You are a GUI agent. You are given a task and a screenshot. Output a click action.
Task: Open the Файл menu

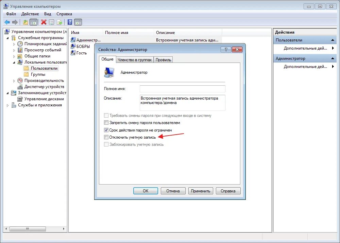click(11, 14)
